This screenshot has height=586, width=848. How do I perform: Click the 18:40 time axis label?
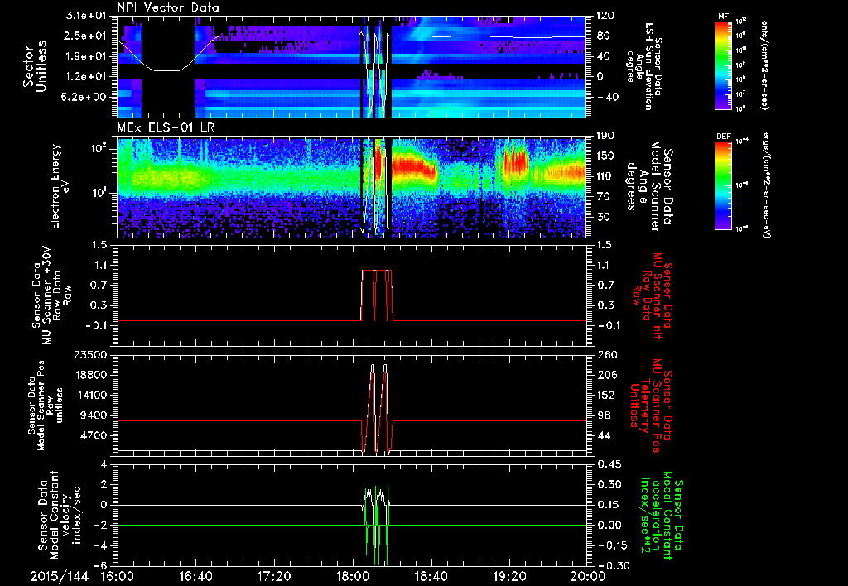[431, 576]
